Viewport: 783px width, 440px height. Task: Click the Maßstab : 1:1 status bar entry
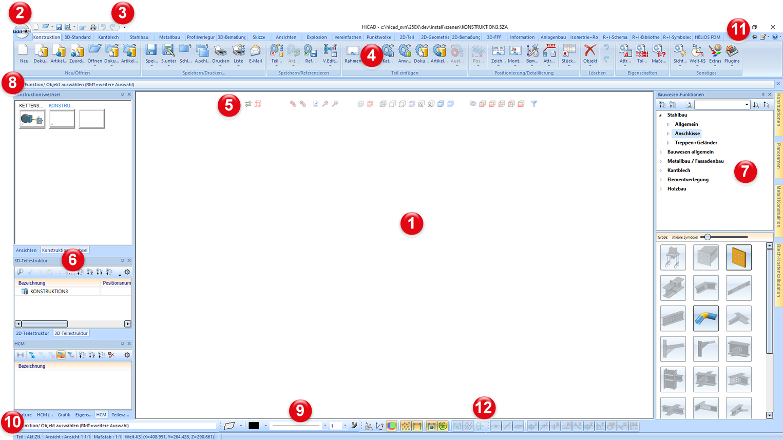coord(107,437)
